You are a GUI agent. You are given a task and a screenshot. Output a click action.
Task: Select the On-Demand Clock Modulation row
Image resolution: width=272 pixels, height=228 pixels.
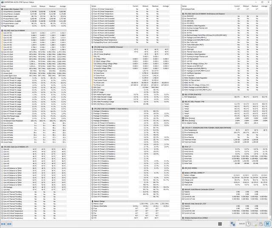[34, 121]
